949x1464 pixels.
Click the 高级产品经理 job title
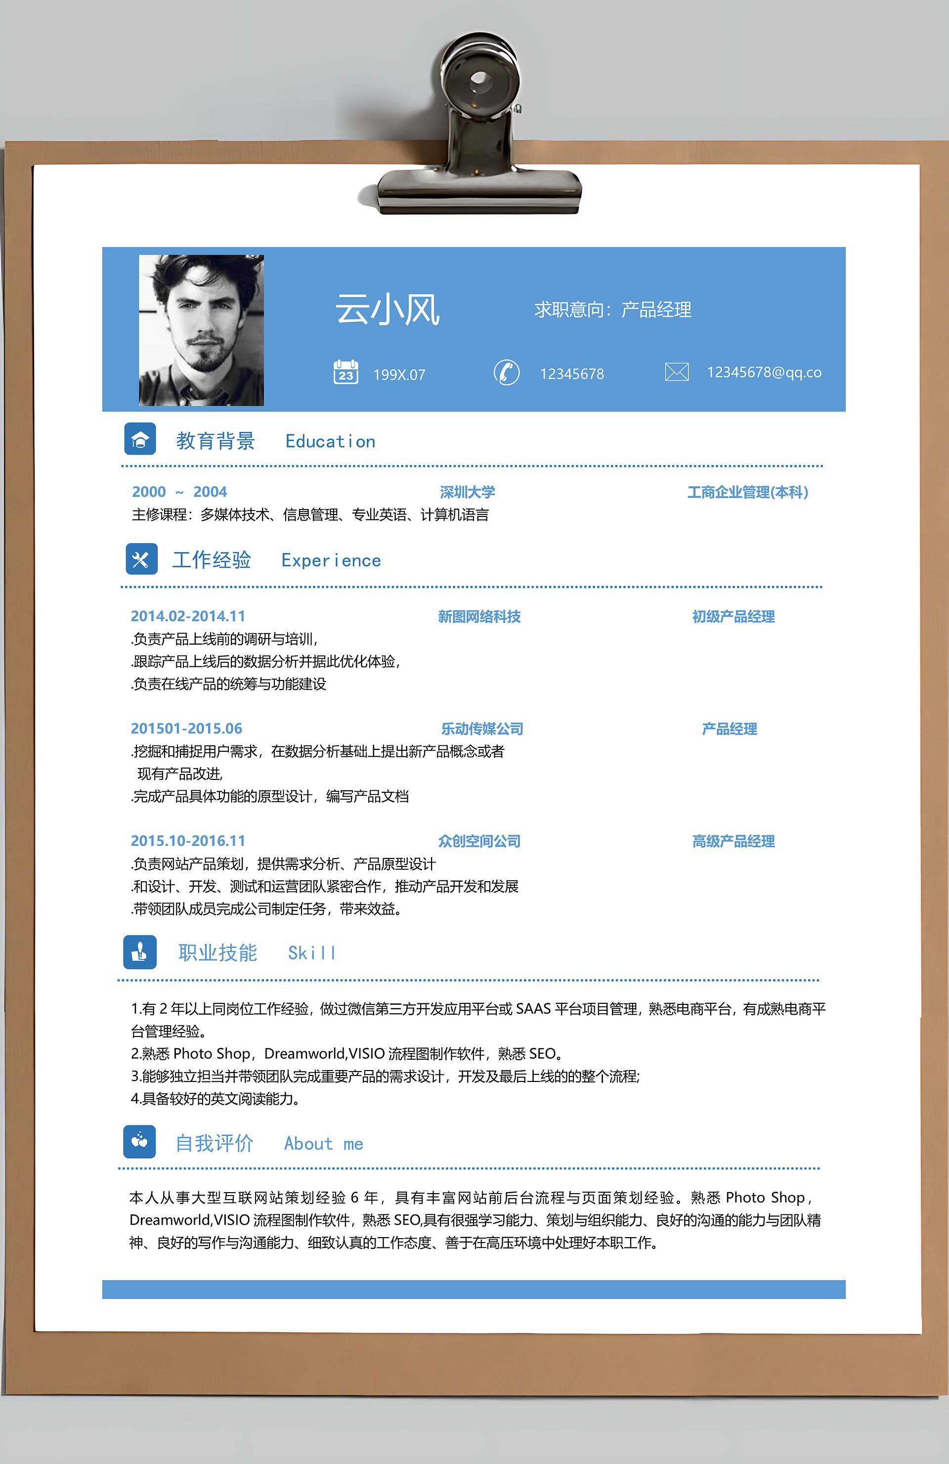[x=733, y=841]
